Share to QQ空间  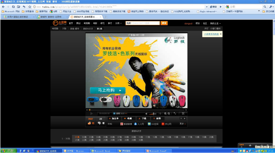coord(153,124)
